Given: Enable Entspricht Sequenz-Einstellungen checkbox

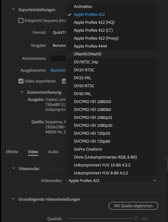Looking at the screenshot, I should [21, 20].
